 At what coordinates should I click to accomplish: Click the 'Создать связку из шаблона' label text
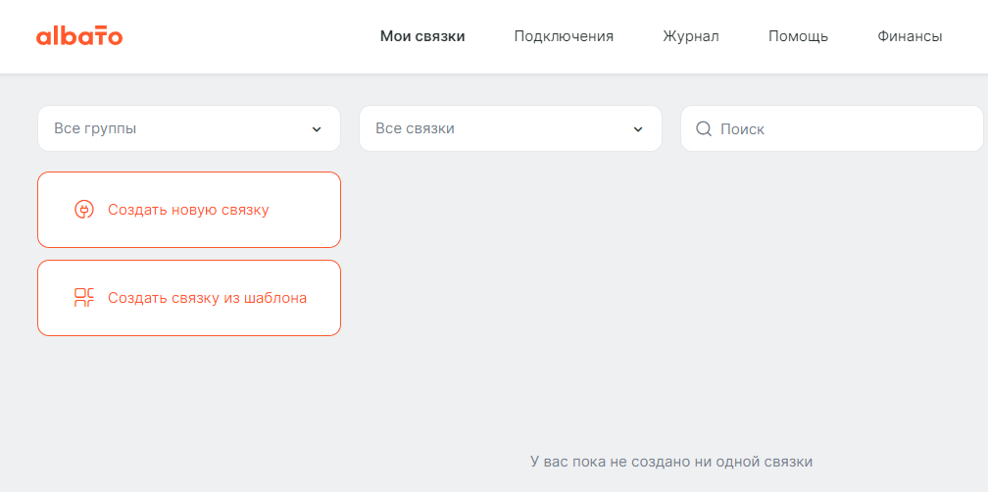pos(207,298)
